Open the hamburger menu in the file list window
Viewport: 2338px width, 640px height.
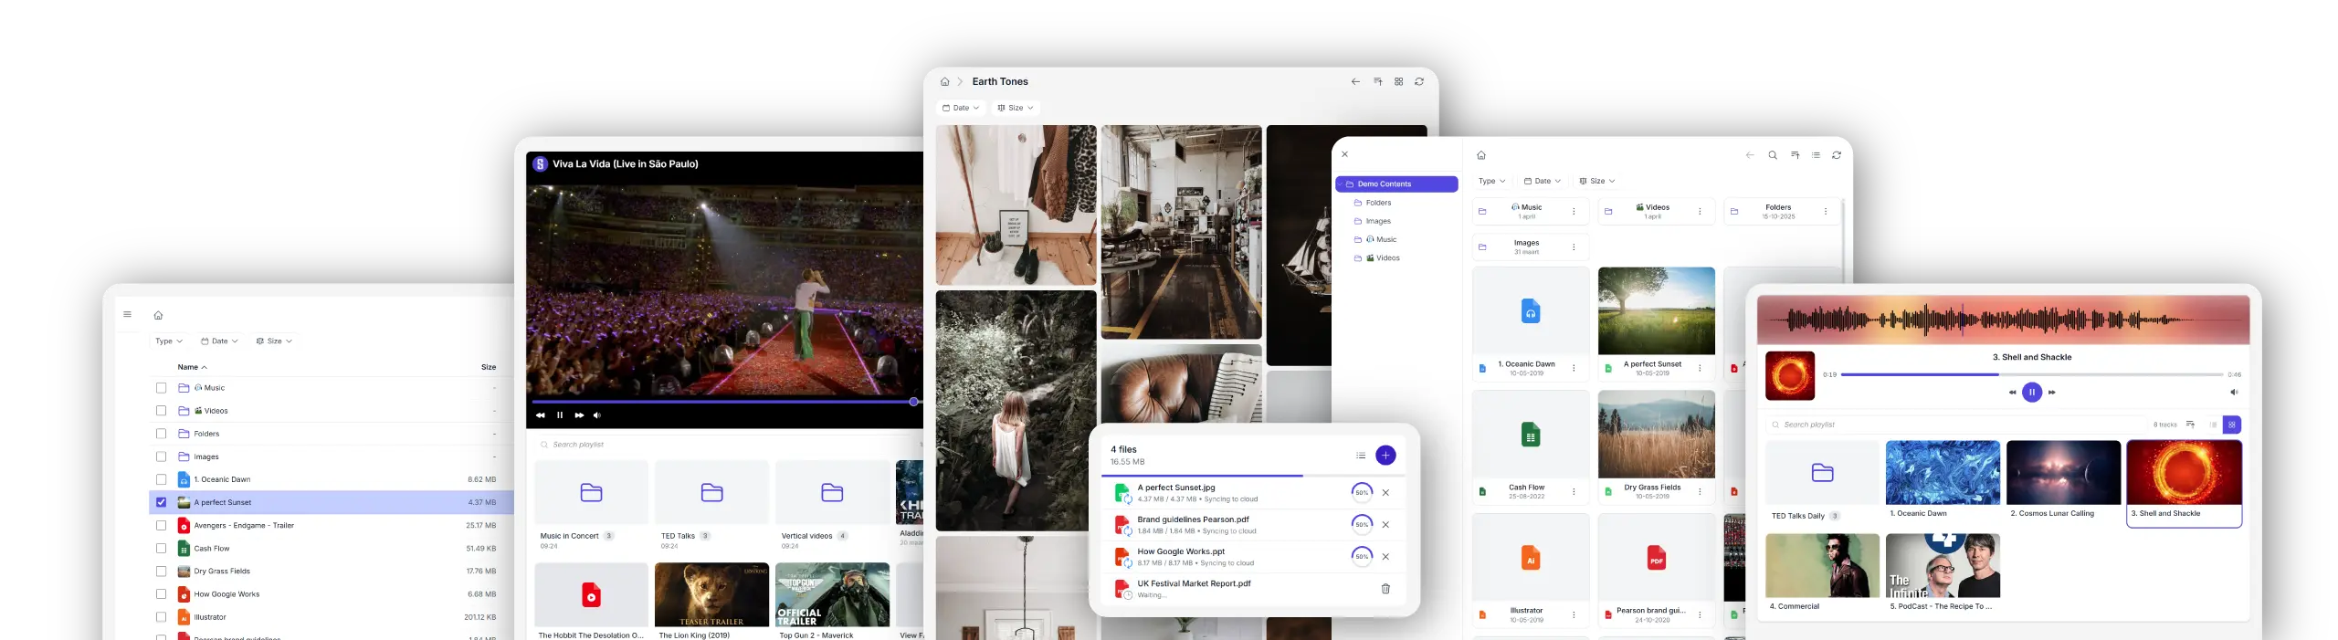127,314
